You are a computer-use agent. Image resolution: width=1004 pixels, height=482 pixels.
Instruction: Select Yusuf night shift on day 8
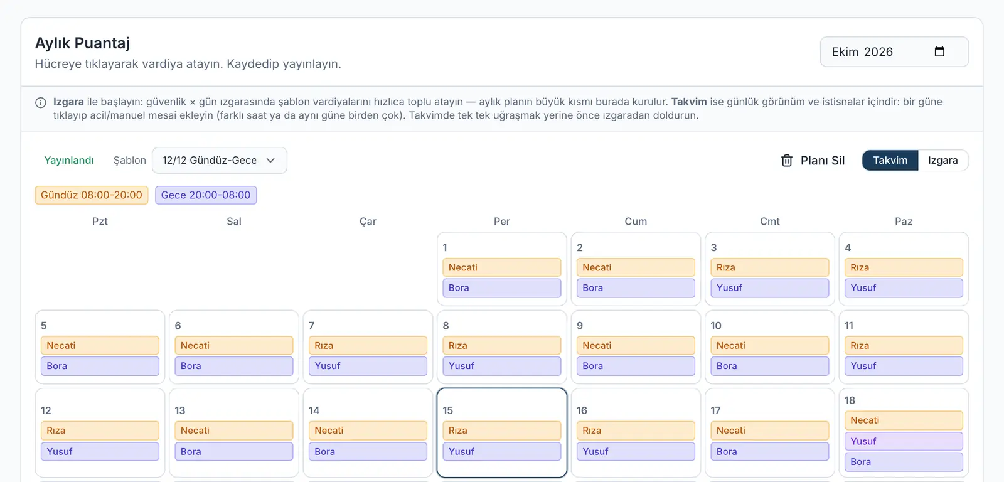tap(502, 366)
